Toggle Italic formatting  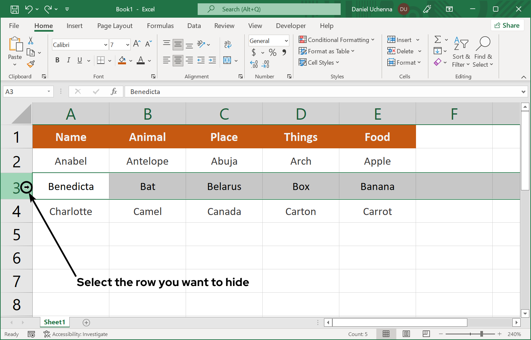coord(68,60)
